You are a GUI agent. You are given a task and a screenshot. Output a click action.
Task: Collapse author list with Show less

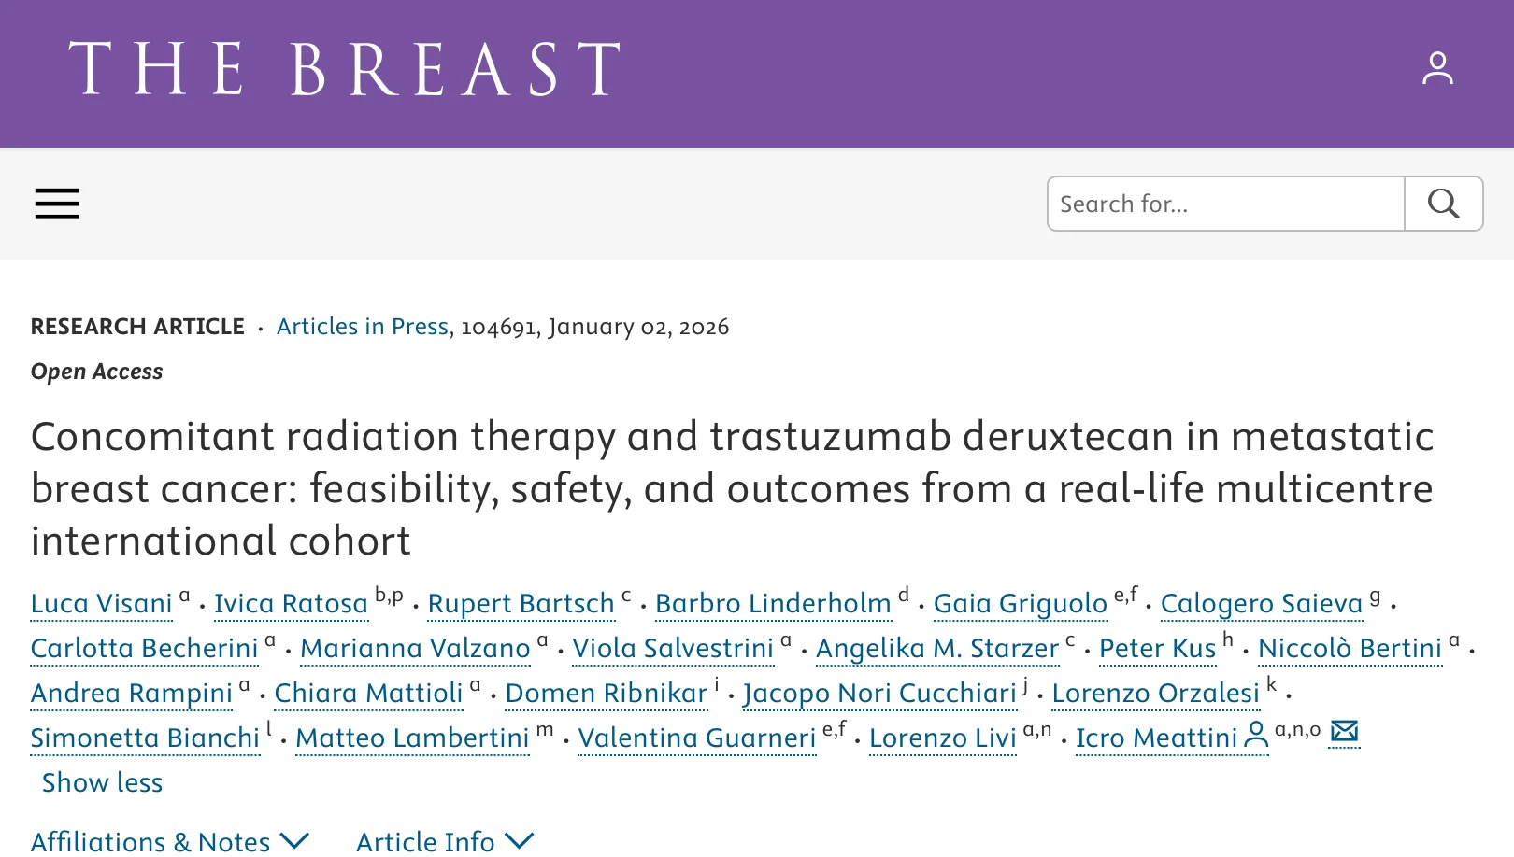point(102,782)
